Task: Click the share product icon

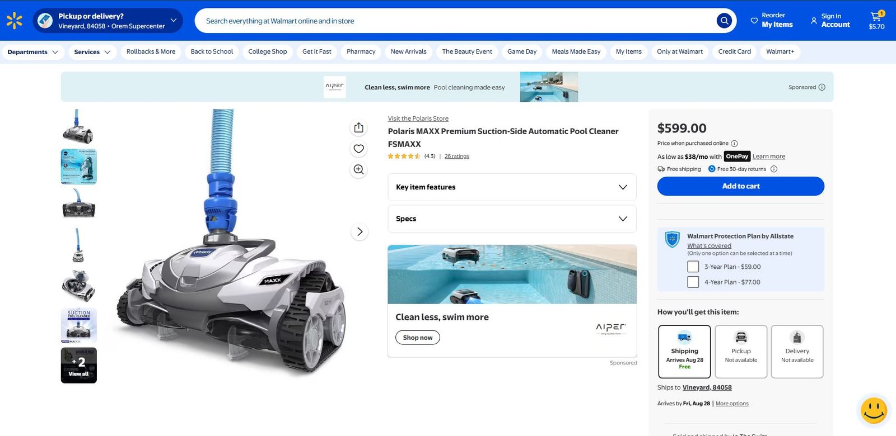Action: [x=359, y=127]
